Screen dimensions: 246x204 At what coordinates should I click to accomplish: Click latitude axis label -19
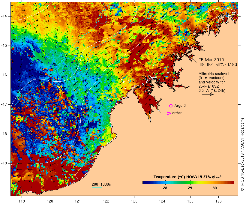point(4,163)
